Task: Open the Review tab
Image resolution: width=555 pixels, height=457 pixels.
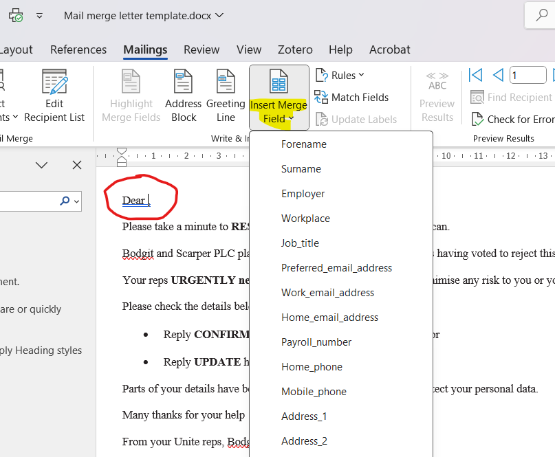Action: (x=202, y=49)
